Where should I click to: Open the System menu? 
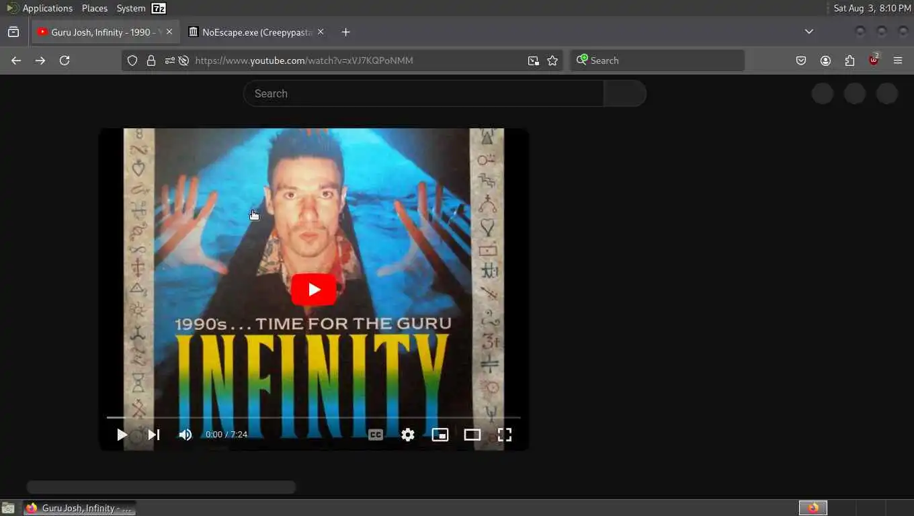131,8
